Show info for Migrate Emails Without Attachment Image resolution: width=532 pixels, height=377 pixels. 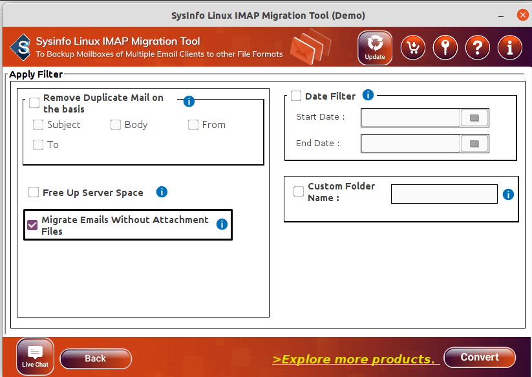coord(222,224)
